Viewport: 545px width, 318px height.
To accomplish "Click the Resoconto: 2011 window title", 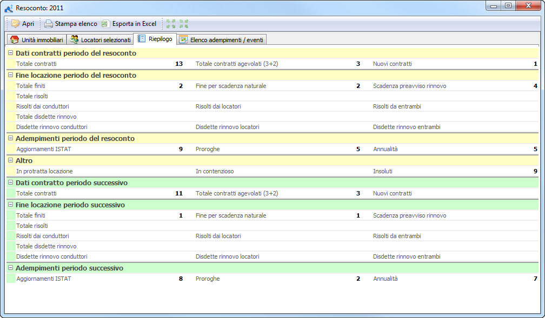I will coord(39,8).
